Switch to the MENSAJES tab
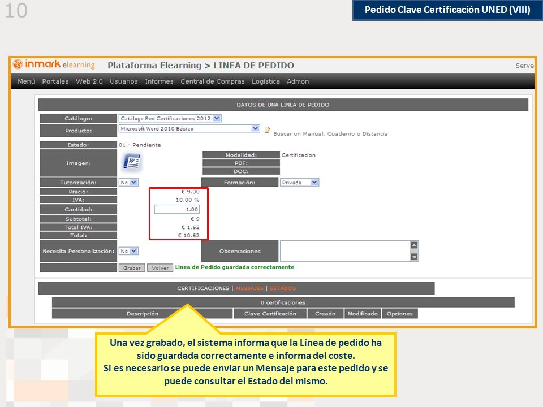The width and height of the screenshot is (543, 407). pos(249,288)
